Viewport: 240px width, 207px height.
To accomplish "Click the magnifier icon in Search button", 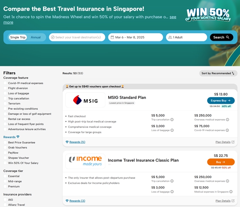I will point(228,37).
